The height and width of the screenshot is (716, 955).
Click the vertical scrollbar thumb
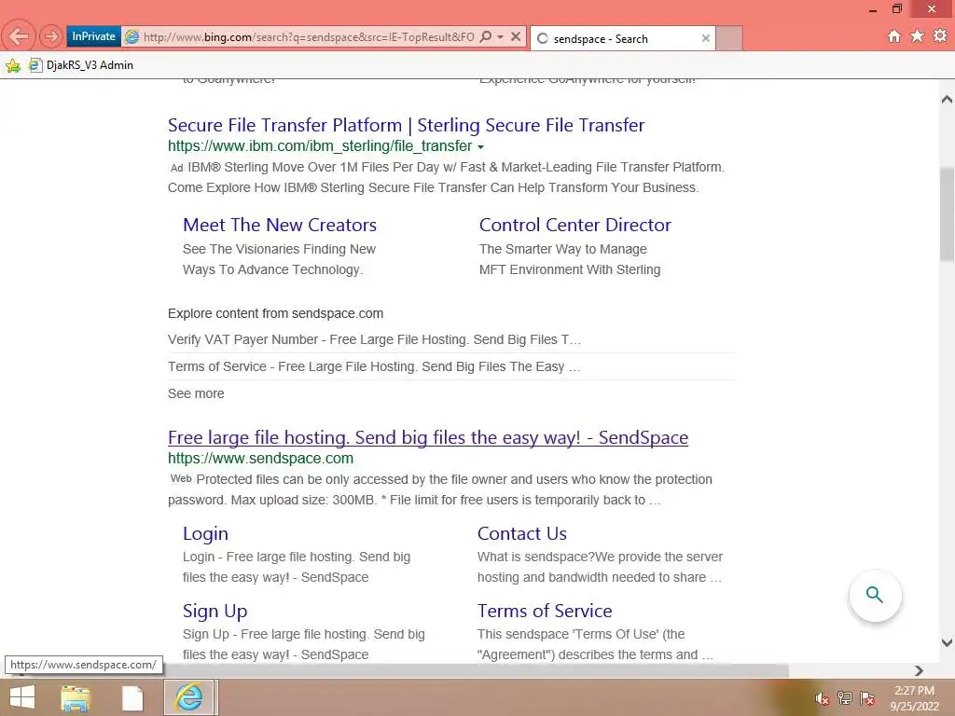click(x=947, y=214)
